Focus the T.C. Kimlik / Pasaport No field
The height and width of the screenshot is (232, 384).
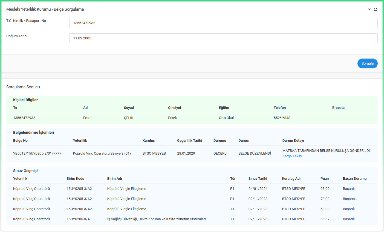223,23
